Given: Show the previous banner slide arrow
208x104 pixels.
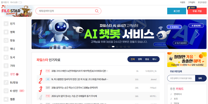Looking at the screenshot, I should pos(41,34).
